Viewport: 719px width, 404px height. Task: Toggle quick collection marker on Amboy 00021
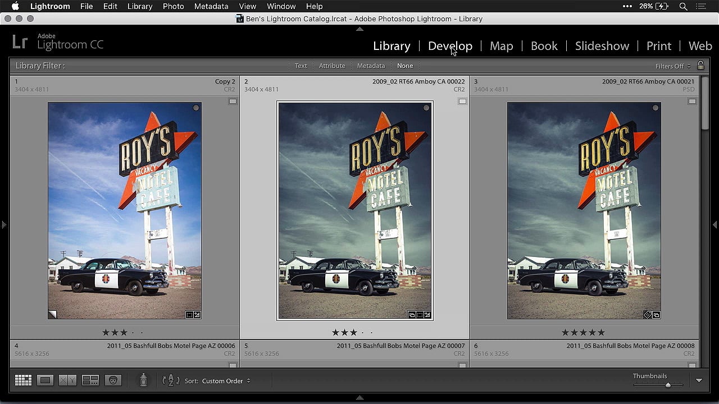click(x=656, y=108)
